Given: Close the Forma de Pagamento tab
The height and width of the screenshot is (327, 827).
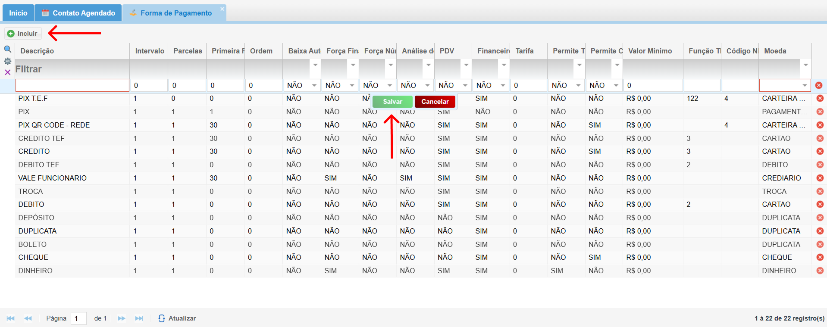Looking at the screenshot, I should (222, 9).
